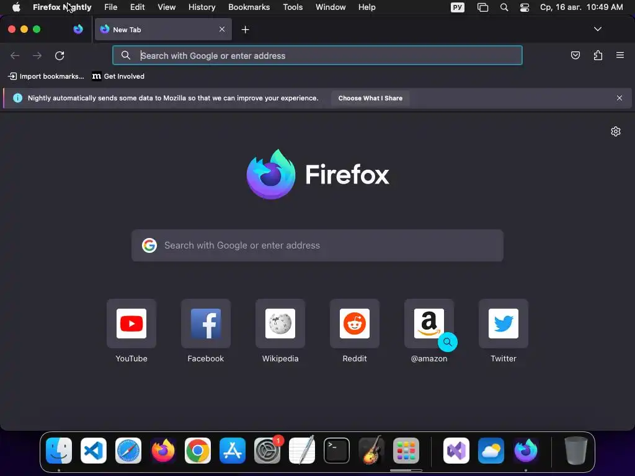The image size is (635, 476).
Task: Open Stage Manager menu bar icon
Action: [x=482, y=7]
